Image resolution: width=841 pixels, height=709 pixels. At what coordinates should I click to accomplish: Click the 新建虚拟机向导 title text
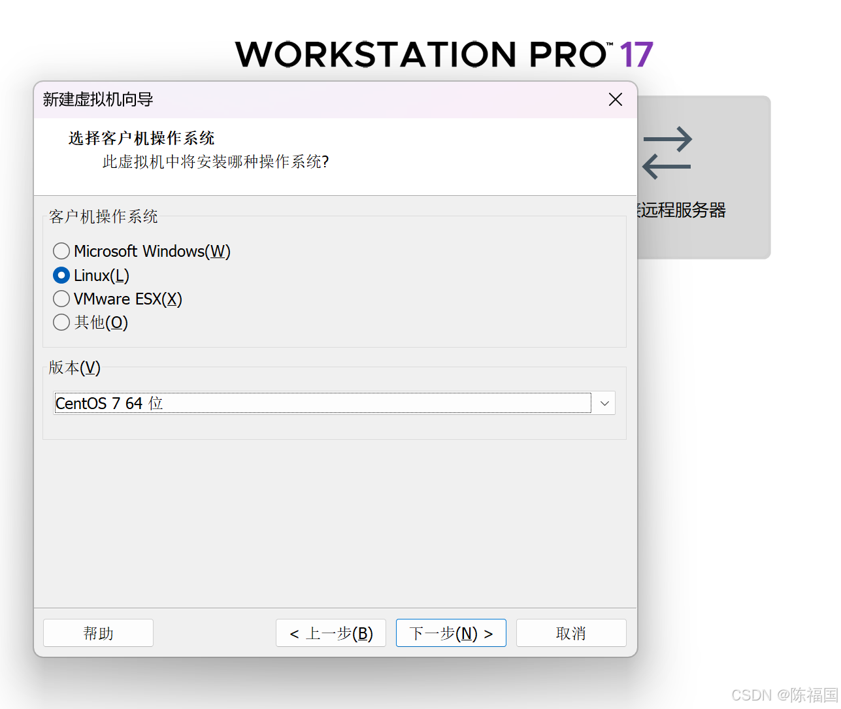98,99
